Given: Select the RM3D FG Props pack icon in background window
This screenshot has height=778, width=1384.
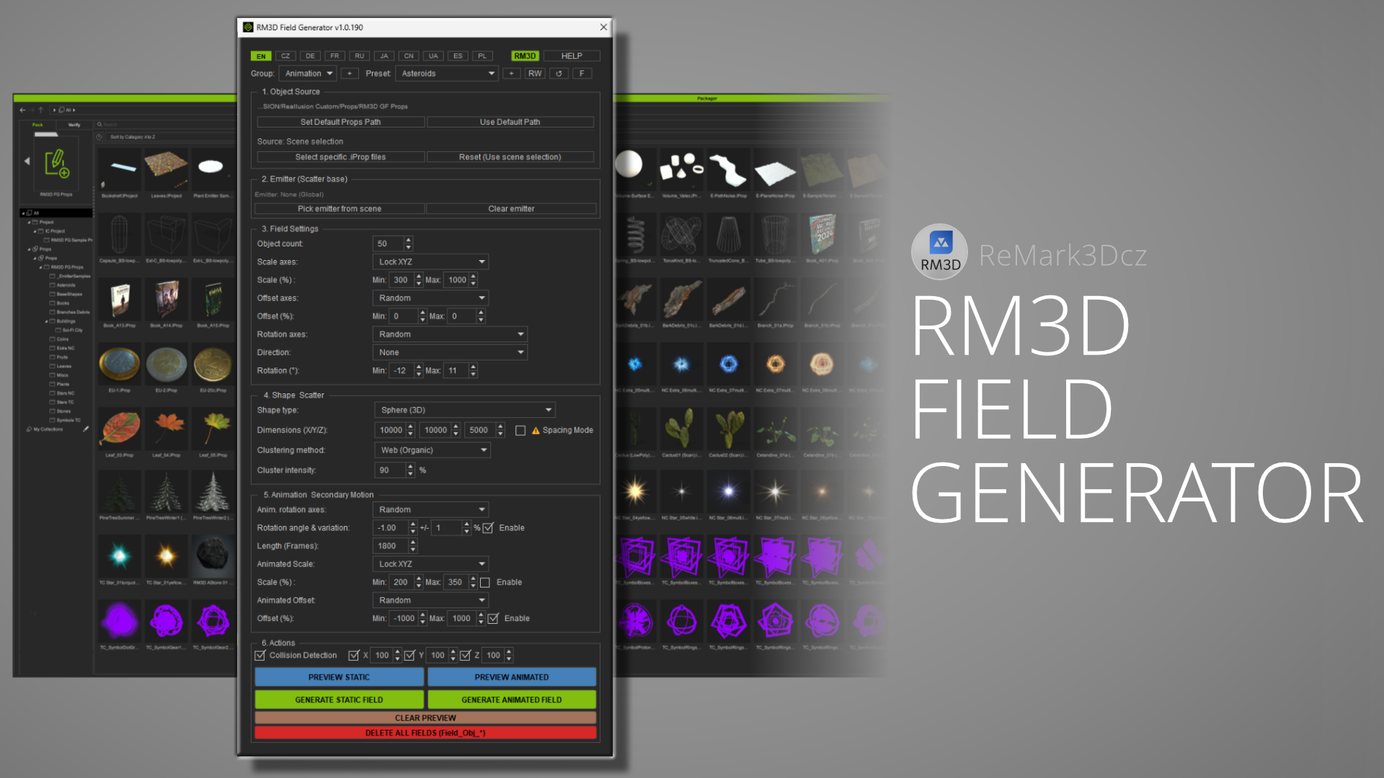Looking at the screenshot, I should (x=57, y=164).
